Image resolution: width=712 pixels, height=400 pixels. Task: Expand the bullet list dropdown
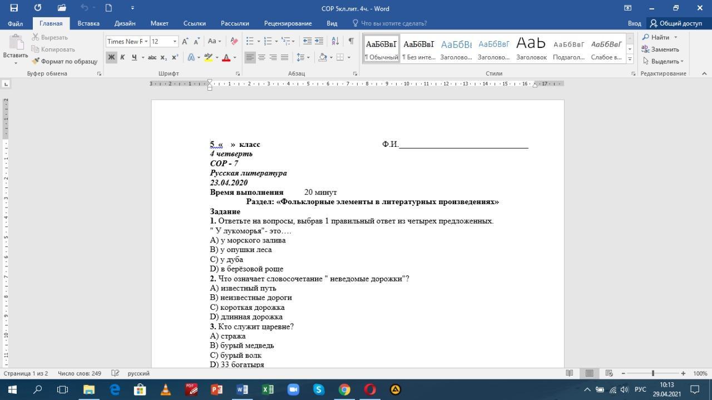coord(258,41)
